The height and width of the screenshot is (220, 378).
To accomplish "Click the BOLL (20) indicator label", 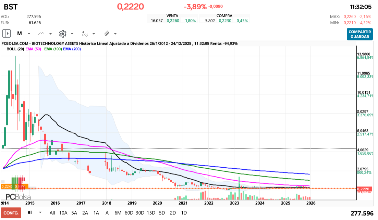I will 15,49.
